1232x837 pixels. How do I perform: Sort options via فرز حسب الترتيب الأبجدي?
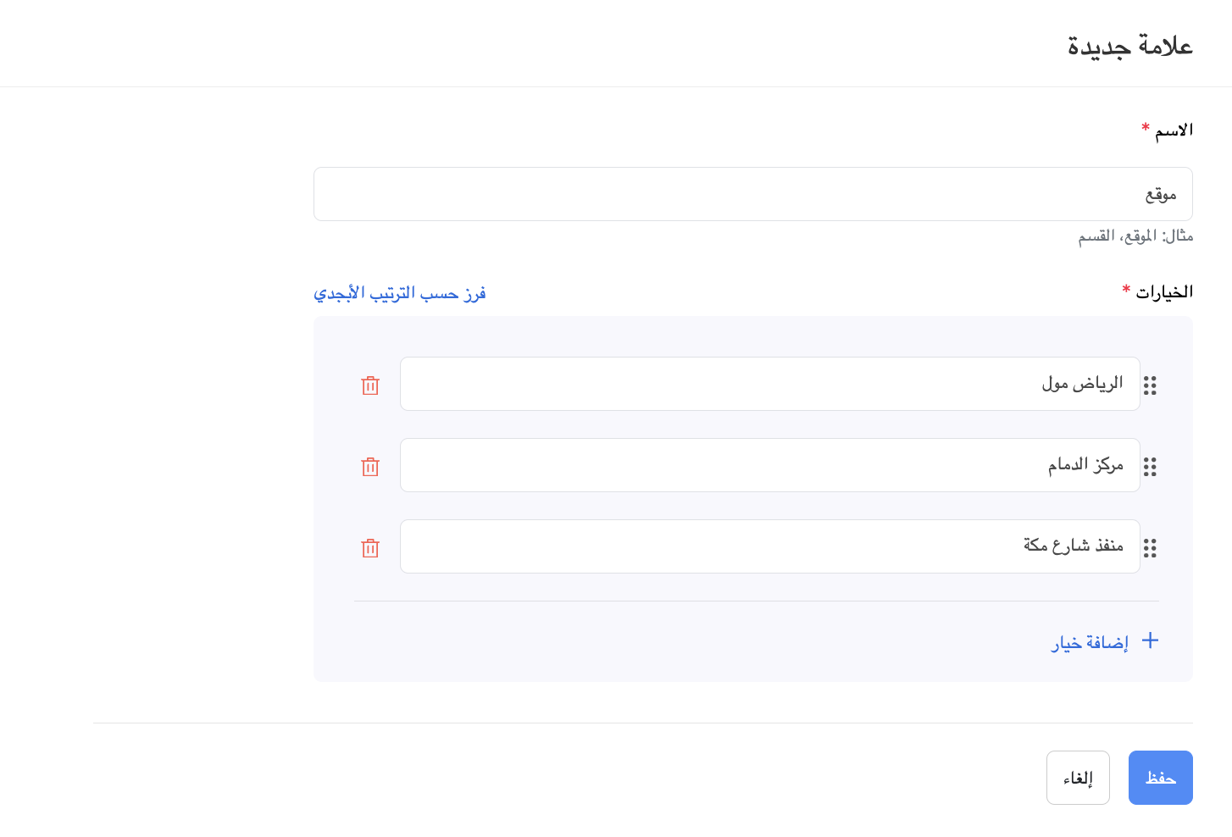tap(399, 293)
